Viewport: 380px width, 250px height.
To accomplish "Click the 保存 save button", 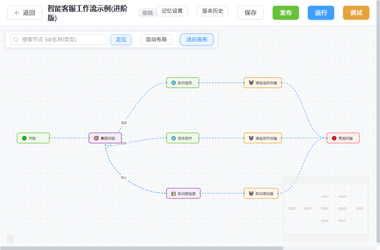I will [251, 13].
